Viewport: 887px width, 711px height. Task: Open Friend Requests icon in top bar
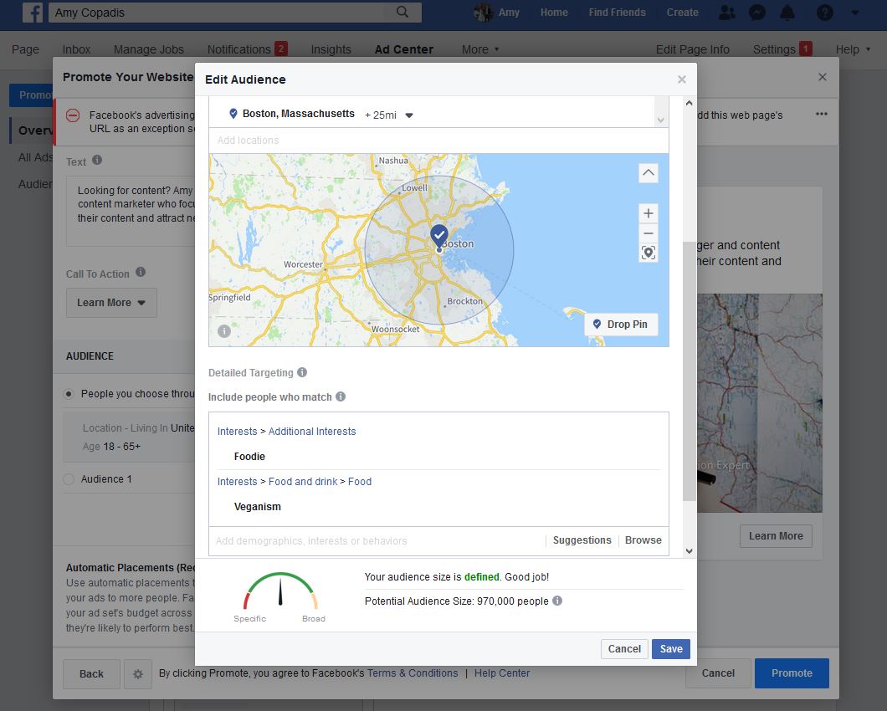tap(727, 13)
